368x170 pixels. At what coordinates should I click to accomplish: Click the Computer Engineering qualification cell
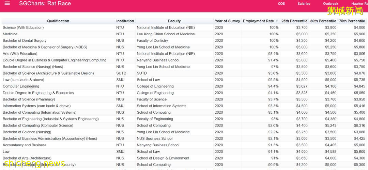coord(21,86)
